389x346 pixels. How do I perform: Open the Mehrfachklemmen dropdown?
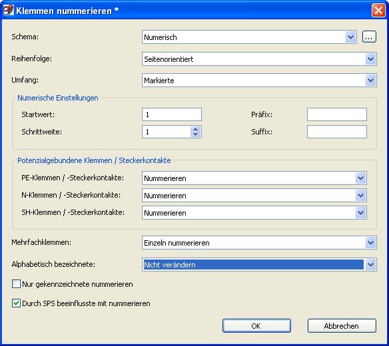pos(370,243)
